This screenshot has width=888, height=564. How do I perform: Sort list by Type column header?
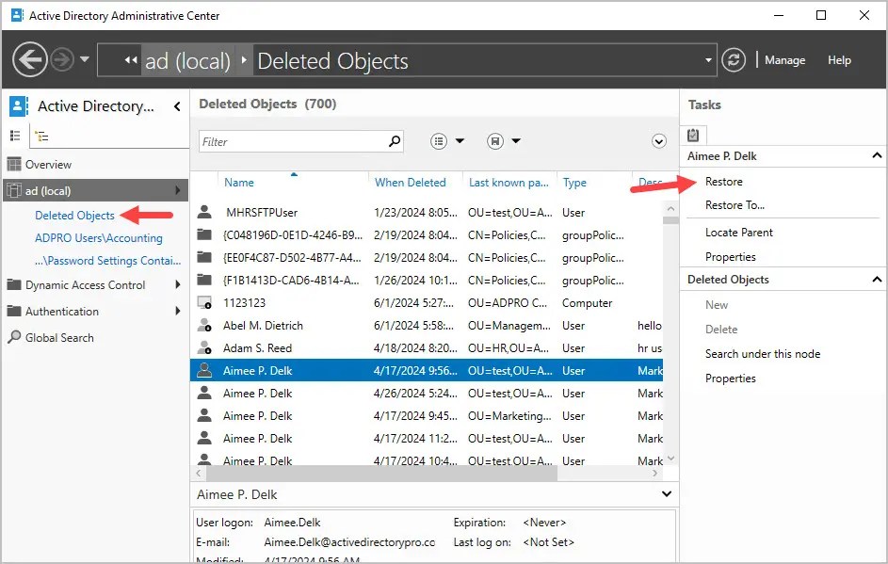point(574,183)
